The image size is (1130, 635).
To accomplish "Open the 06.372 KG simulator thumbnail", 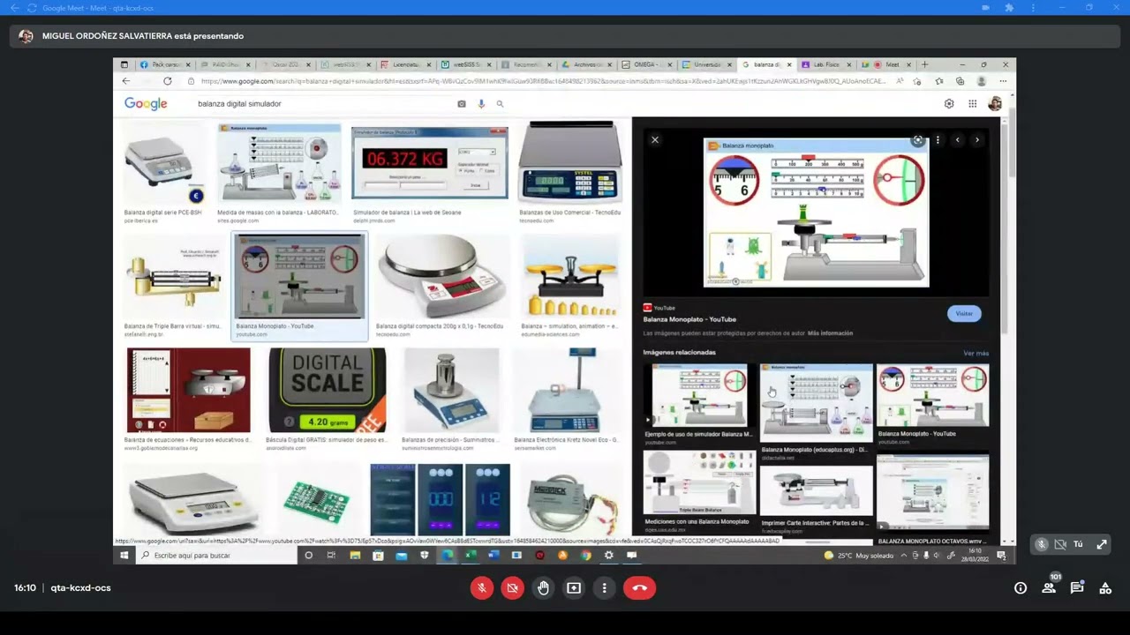I will click(430, 163).
